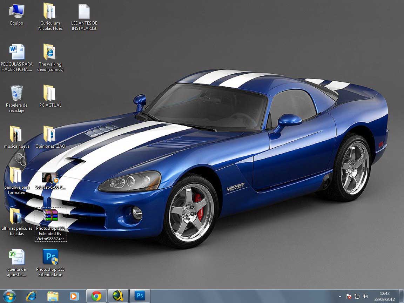Image resolution: width=404 pixels, height=303 pixels.
Task: Select the Papelera de reciclaje icon
Action: pos(16,93)
